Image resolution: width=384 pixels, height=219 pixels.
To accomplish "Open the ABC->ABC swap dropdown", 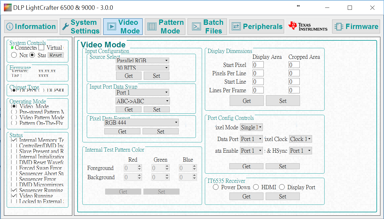I will pyautogui.click(x=143, y=101).
